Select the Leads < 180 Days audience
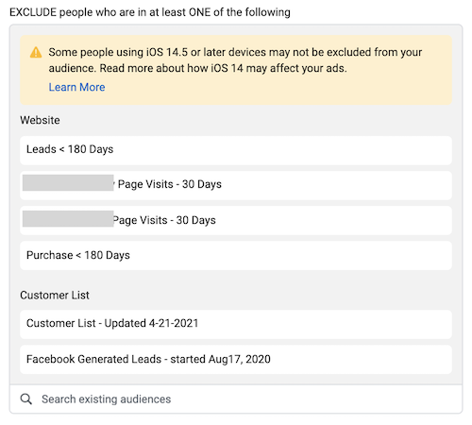 tap(236, 150)
